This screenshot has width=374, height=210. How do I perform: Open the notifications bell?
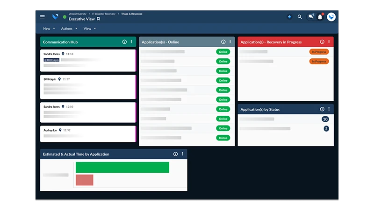(320, 17)
